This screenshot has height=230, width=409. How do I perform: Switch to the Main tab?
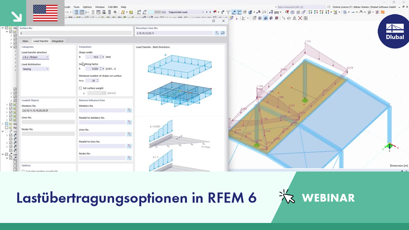click(x=25, y=41)
